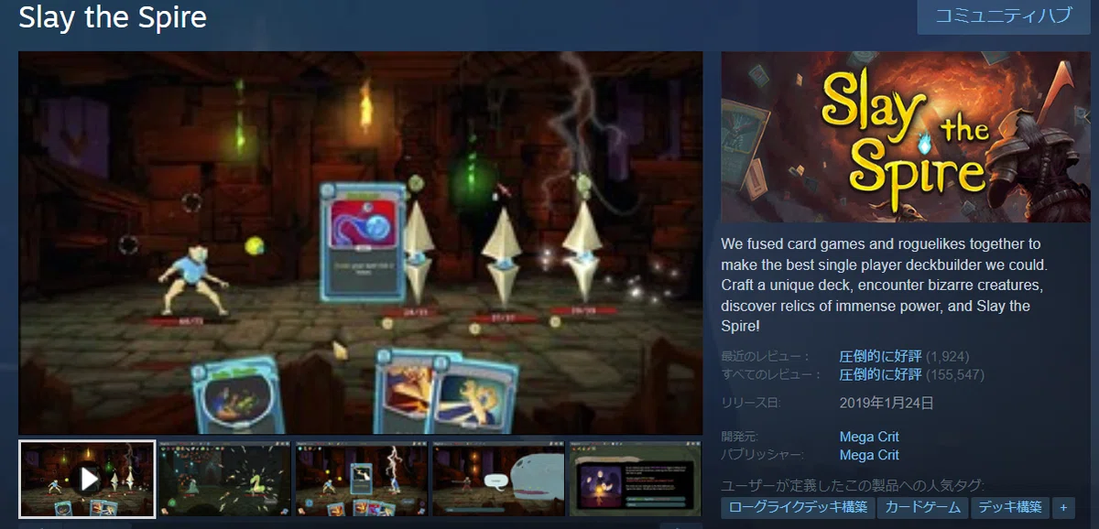The image size is (1099, 529).
Task: Click the 開発元 label
Action: coord(741,437)
